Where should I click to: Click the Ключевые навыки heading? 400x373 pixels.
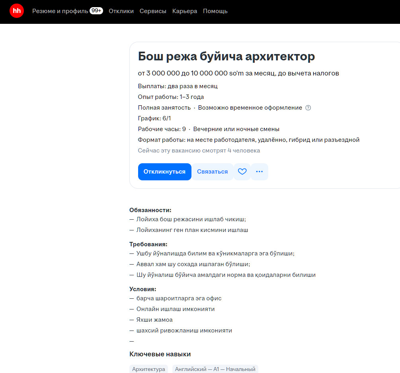(160, 354)
